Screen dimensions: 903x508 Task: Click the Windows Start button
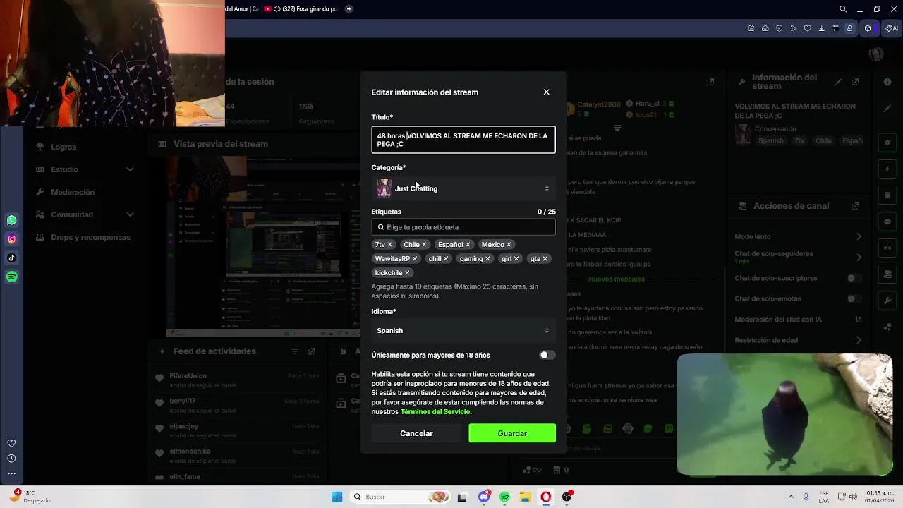tap(337, 497)
